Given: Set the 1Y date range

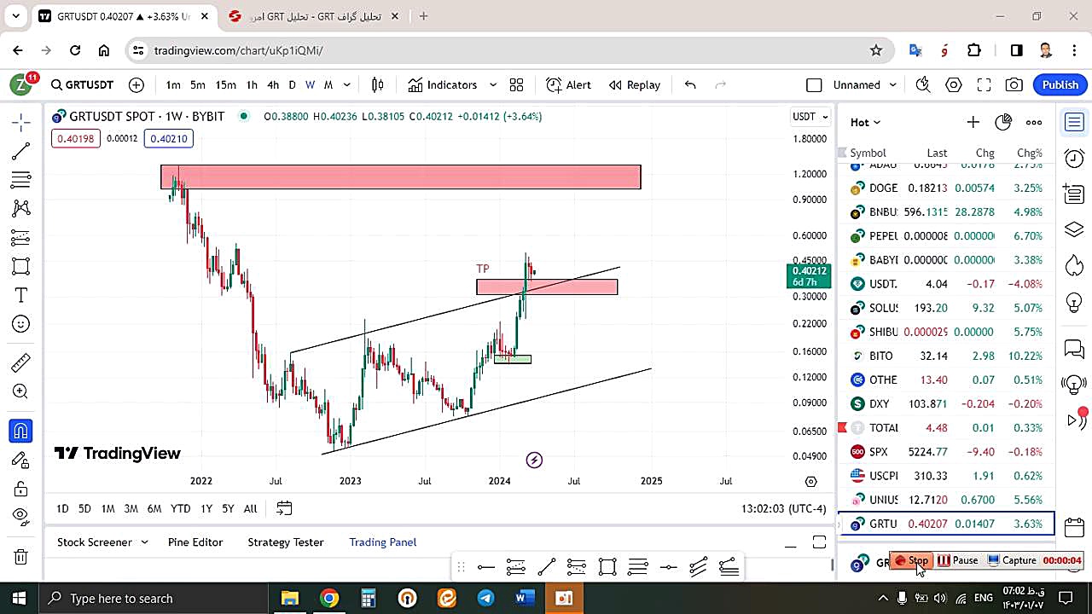Looking at the screenshot, I should pyautogui.click(x=206, y=508).
